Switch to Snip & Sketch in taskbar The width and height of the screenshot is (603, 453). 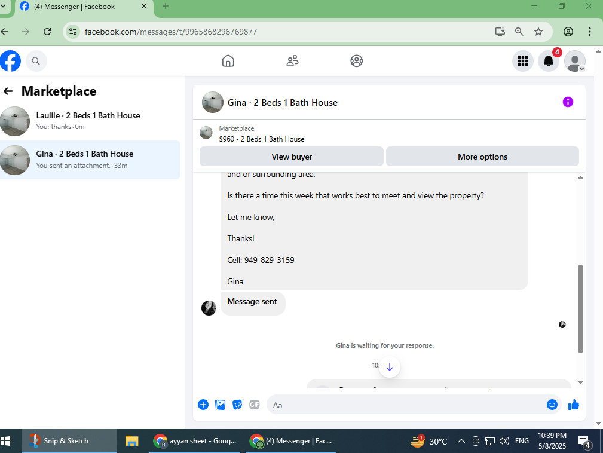pyautogui.click(x=69, y=441)
